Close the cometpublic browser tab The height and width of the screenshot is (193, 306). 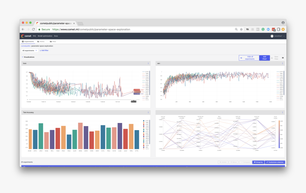click(74, 23)
